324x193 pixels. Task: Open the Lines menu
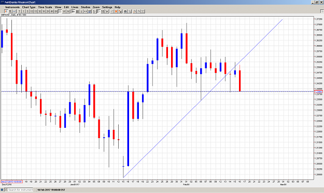pos(75,7)
